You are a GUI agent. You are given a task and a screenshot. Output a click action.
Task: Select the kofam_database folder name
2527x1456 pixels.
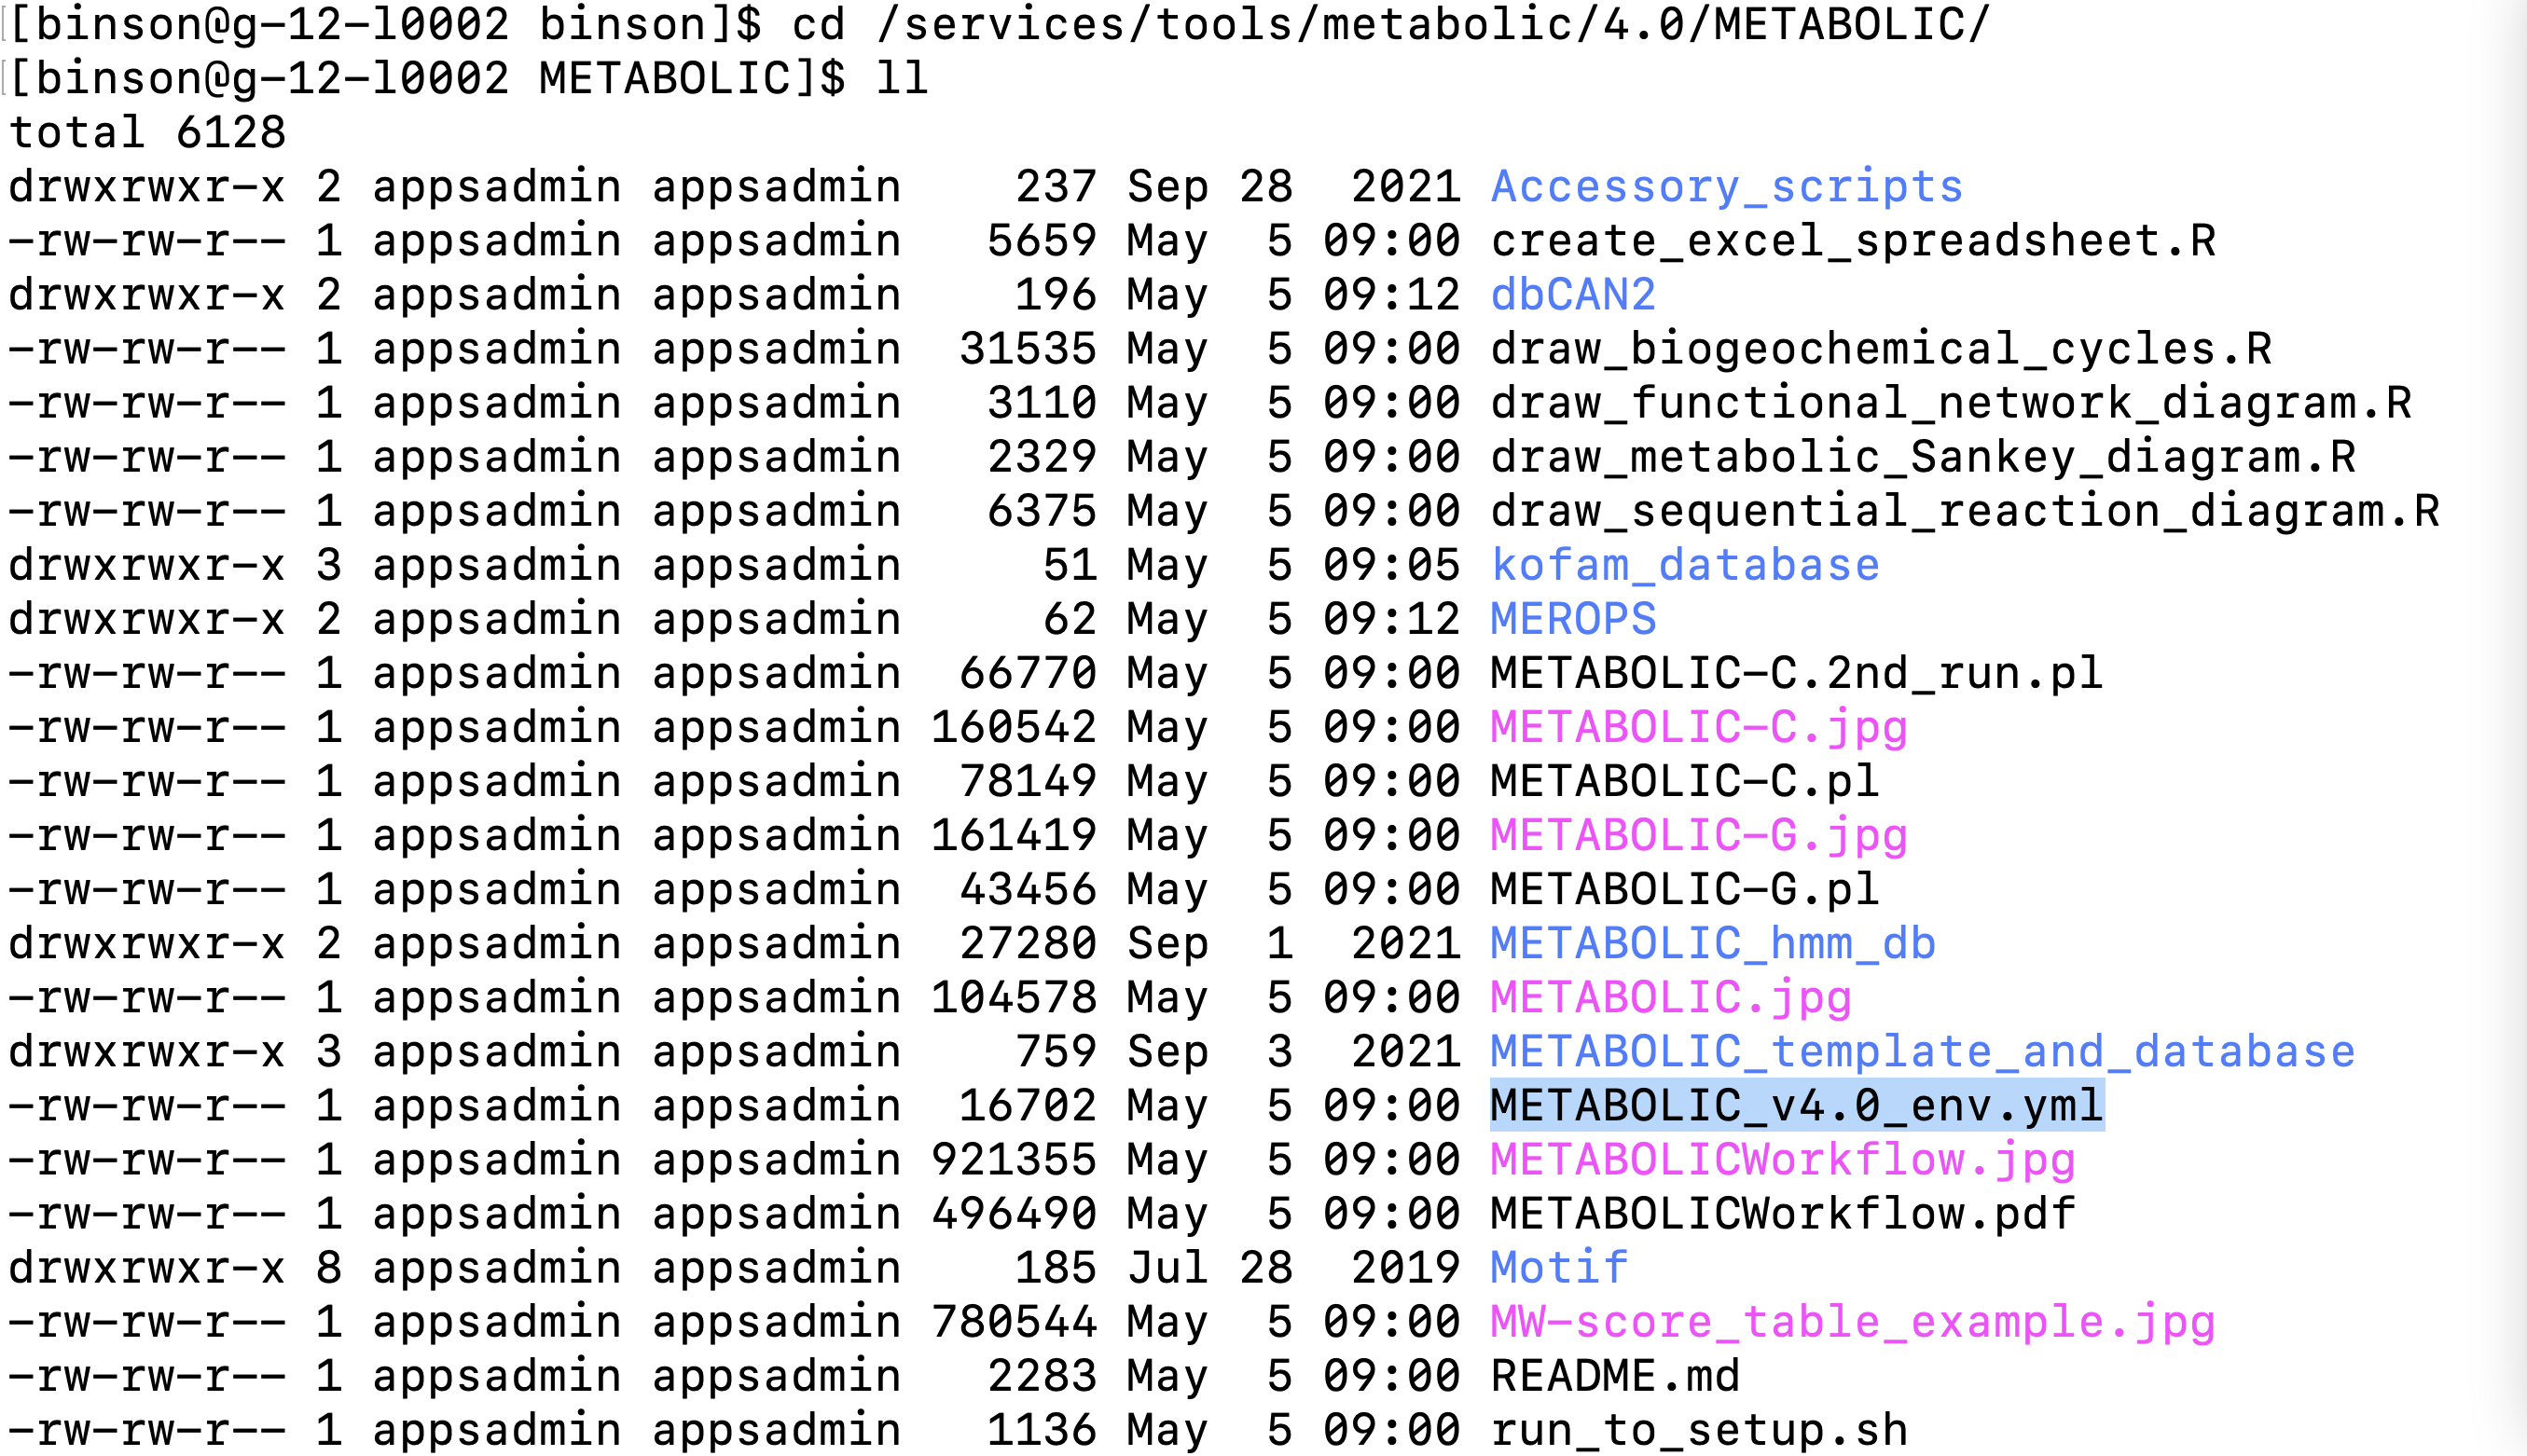1680,563
